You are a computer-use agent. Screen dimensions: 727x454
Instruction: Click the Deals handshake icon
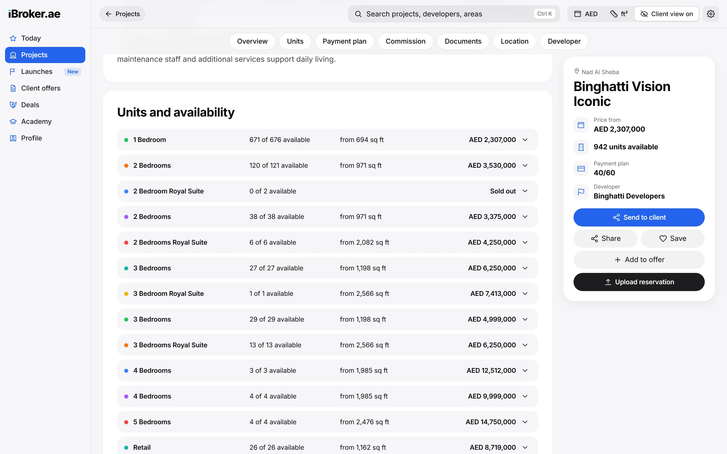click(13, 105)
